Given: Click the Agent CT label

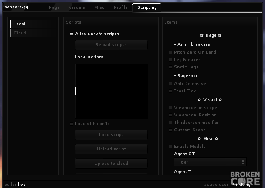Looking at the screenshot, I should (184, 154).
